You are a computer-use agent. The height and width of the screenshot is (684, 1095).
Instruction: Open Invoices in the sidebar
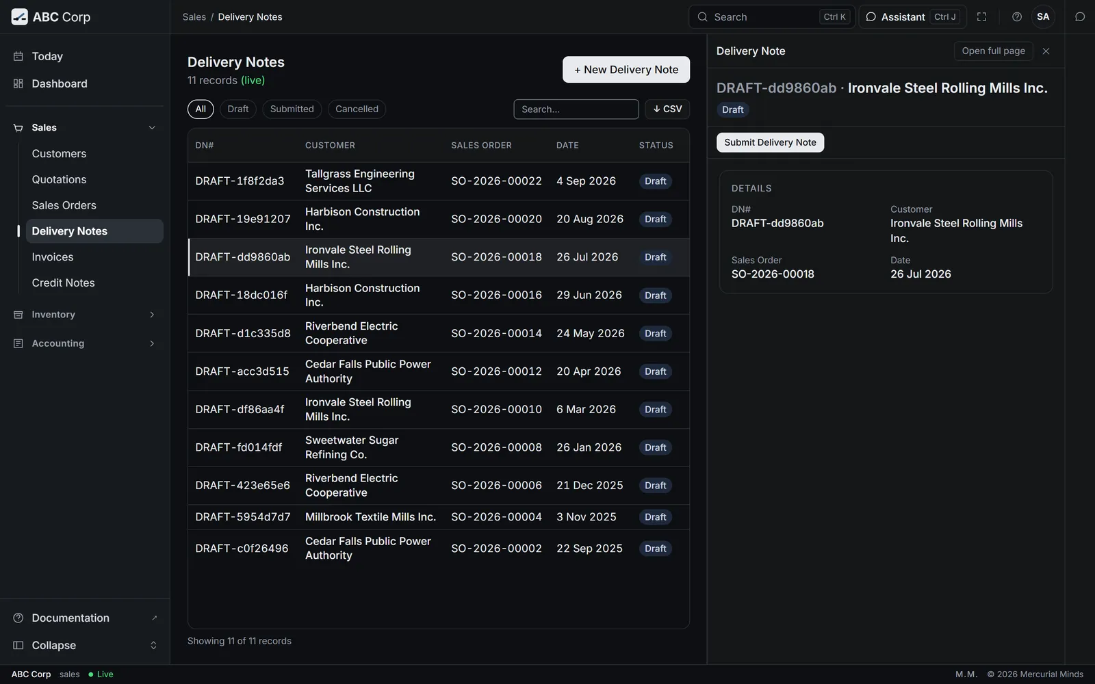coord(94,257)
